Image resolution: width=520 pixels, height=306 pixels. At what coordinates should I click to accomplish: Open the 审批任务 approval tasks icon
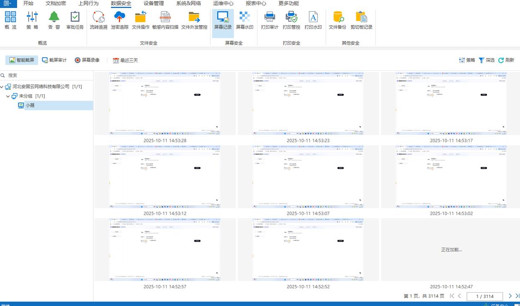pos(75,21)
